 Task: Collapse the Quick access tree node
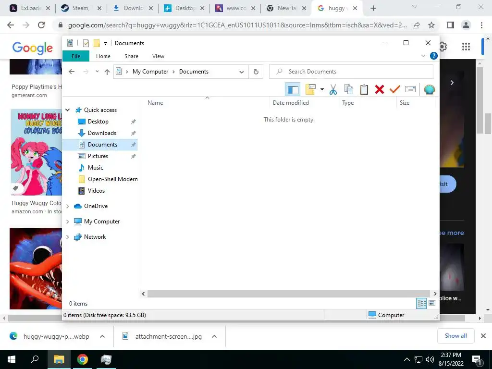[x=67, y=110]
